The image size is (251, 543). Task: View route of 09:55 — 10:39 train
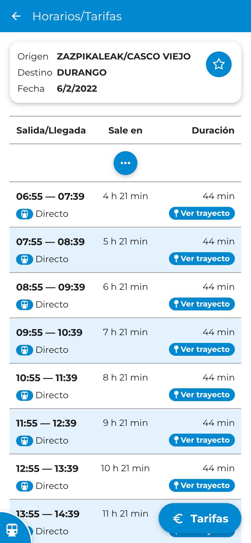coord(202,349)
